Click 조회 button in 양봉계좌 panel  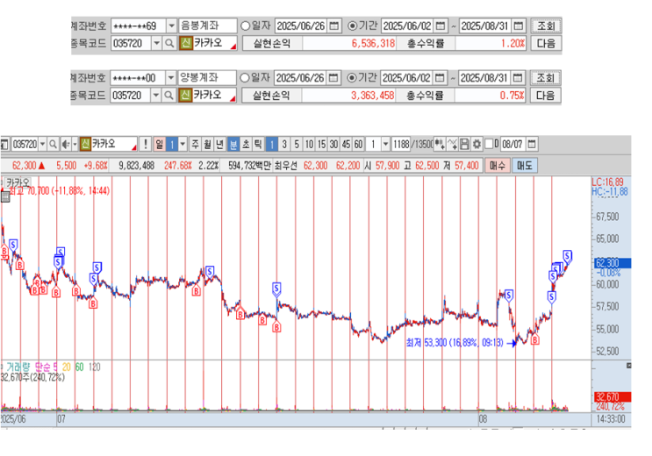coord(545,78)
